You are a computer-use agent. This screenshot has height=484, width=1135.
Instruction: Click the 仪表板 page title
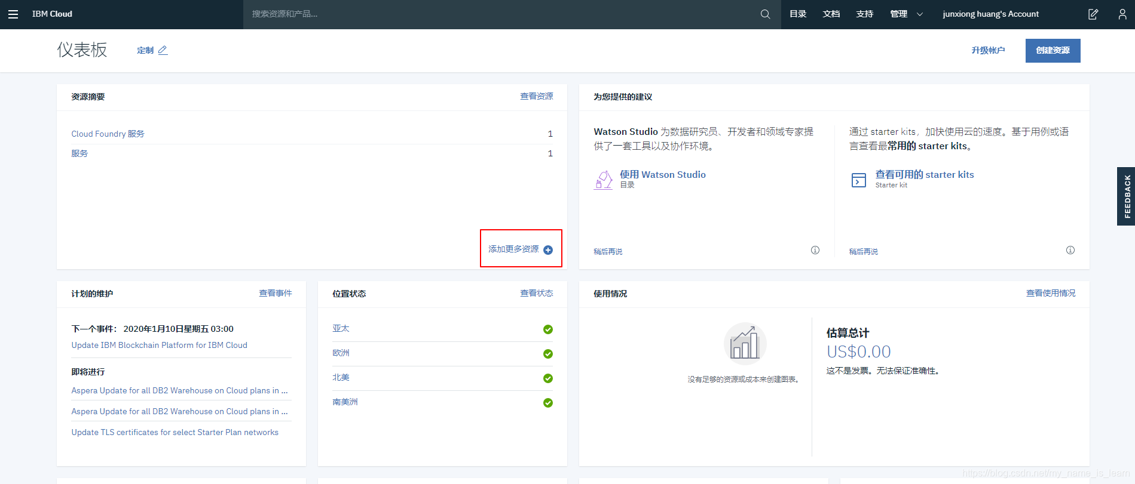click(82, 50)
